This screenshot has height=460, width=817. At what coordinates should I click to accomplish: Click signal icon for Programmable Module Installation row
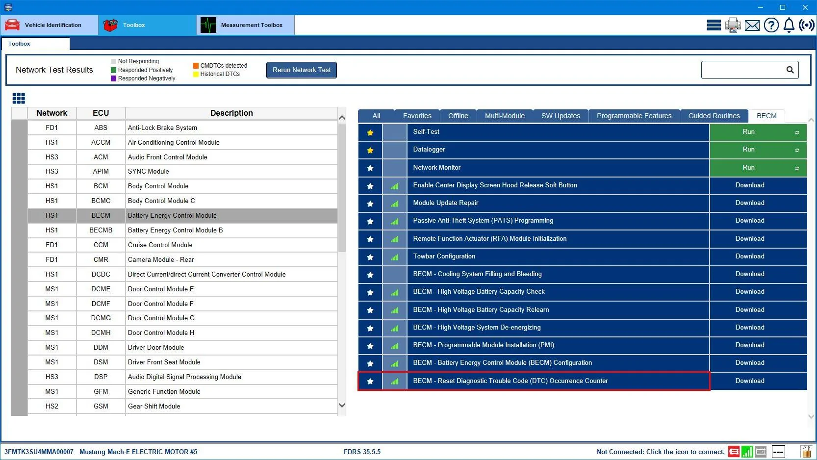point(395,346)
